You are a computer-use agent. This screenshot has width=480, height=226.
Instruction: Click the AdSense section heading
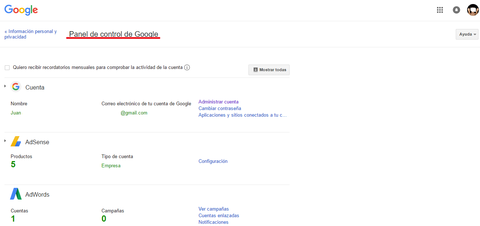pyautogui.click(x=37, y=142)
